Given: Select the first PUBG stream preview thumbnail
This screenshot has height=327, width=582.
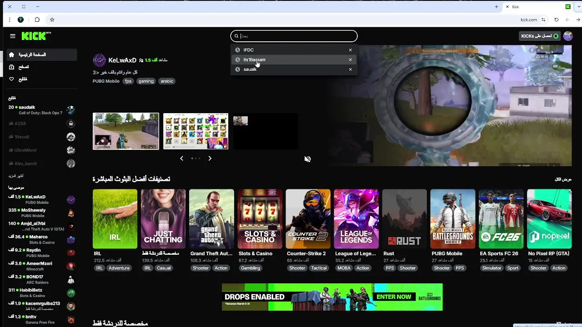Looking at the screenshot, I should click(126, 131).
